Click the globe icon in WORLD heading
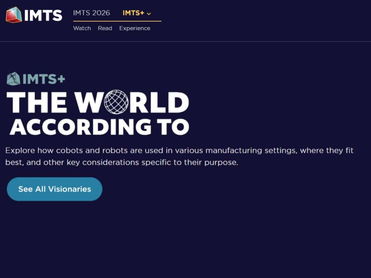The width and height of the screenshot is (371, 278). click(116, 102)
